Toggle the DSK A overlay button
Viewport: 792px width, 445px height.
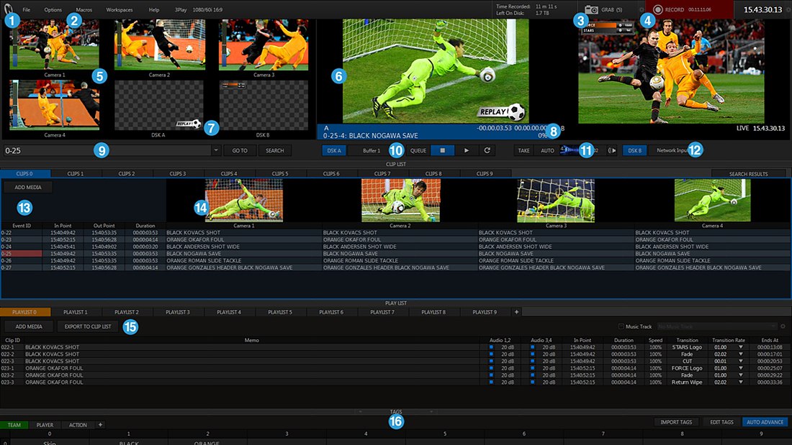click(333, 151)
